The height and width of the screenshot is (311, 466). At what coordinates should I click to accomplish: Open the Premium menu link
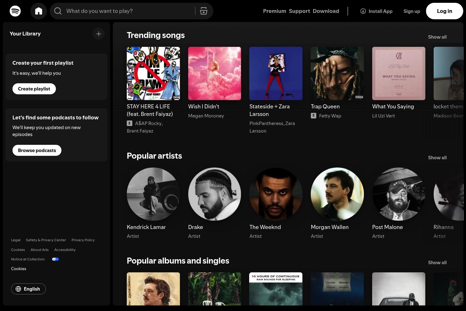(x=275, y=11)
